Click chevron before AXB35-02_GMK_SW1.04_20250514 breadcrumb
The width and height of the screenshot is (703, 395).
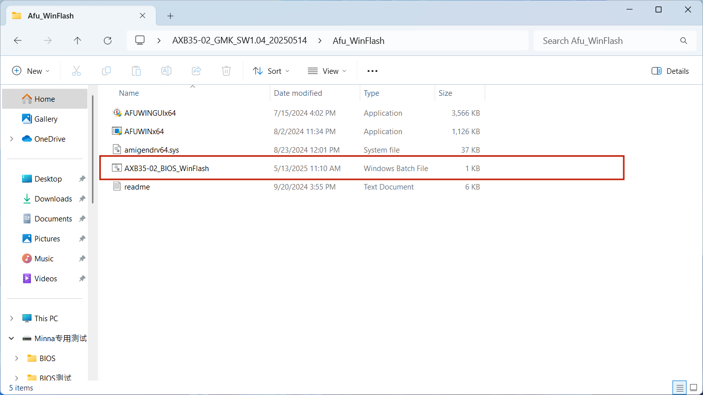tap(159, 41)
